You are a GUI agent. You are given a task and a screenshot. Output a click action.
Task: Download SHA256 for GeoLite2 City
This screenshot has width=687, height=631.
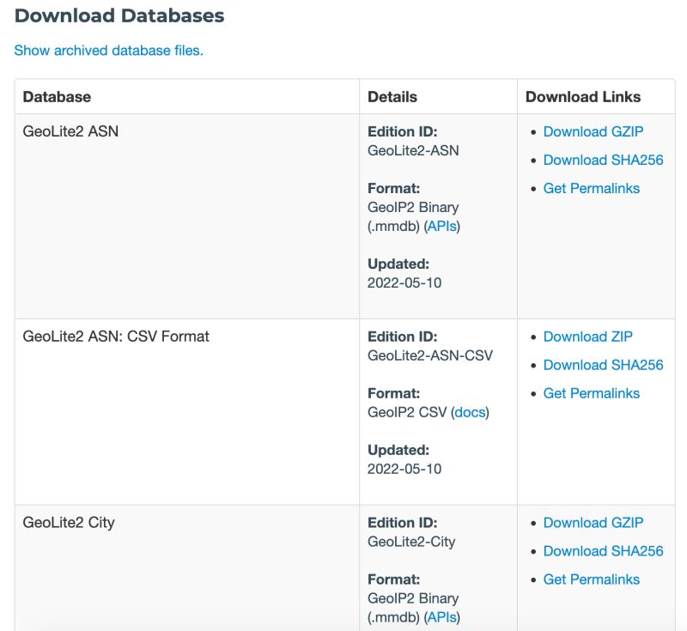[x=603, y=551]
